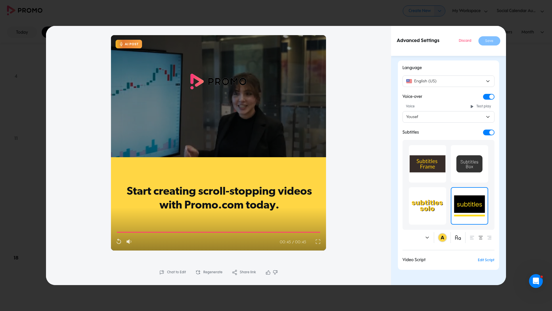Align subtitles to the left
The height and width of the screenshot is (311, 552).
472,238
